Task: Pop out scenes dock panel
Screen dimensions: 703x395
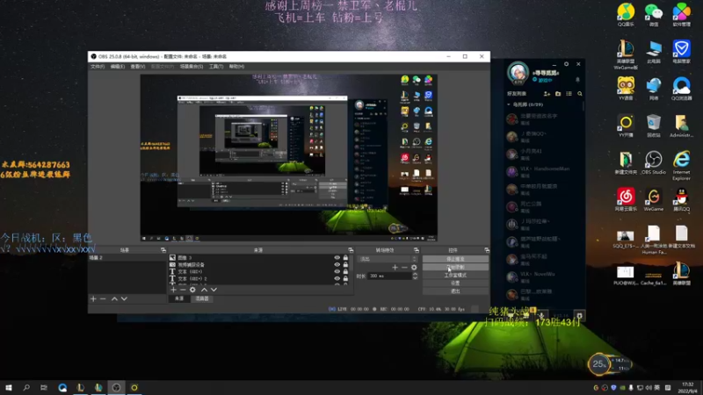Action: tap(163, 250)
